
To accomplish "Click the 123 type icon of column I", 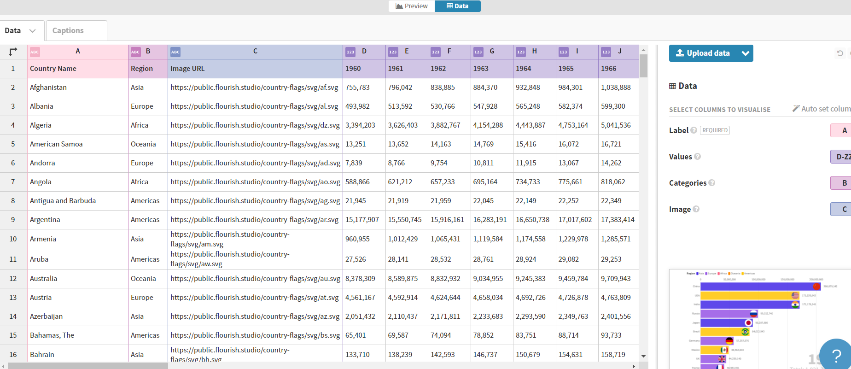I will click(x=563, y=52).
